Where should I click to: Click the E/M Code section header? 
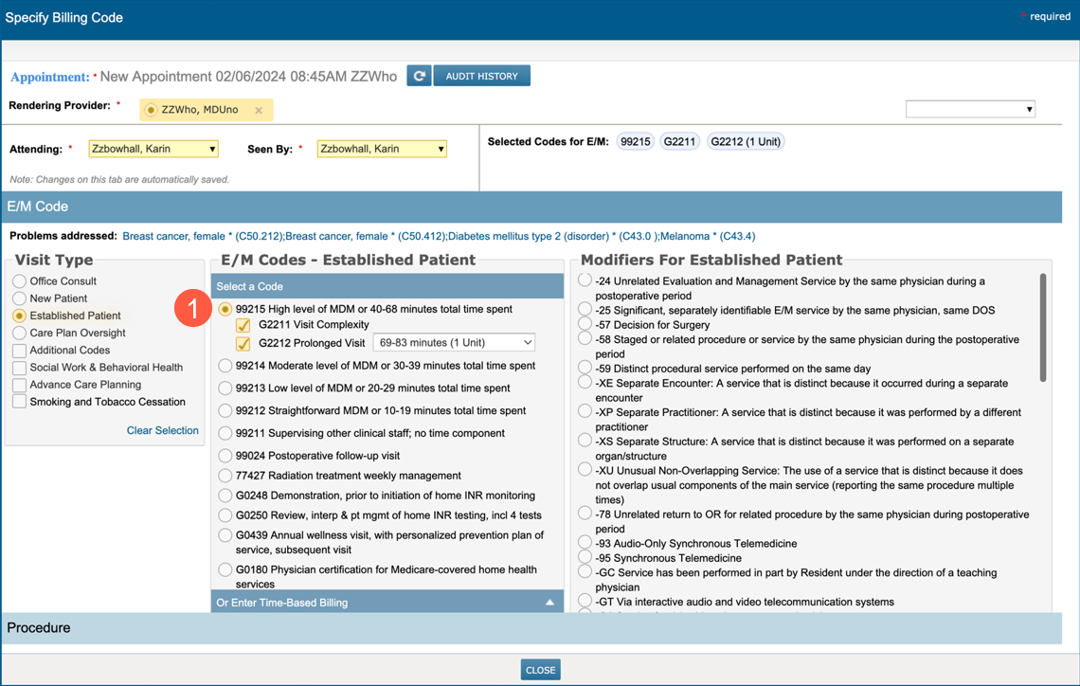(x=38, y=207)
